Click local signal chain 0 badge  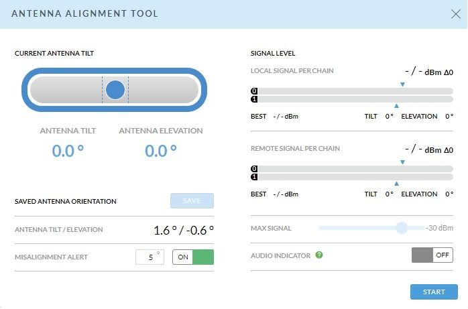click(x=254, y=91)
